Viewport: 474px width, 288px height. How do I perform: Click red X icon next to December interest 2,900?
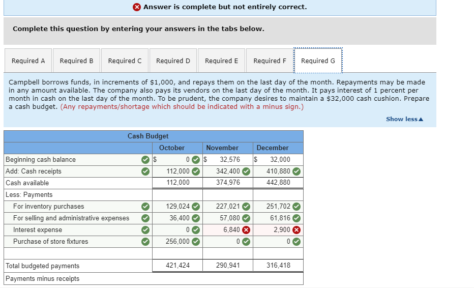pyautogui.click(x=297, y=230)
